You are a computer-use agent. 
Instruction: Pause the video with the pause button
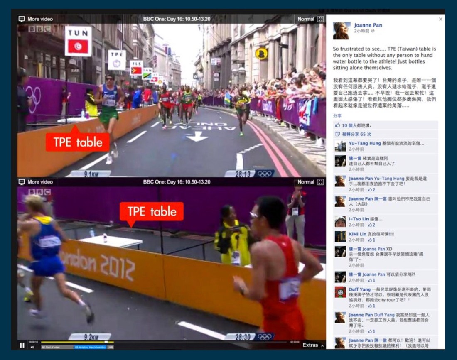22,345
